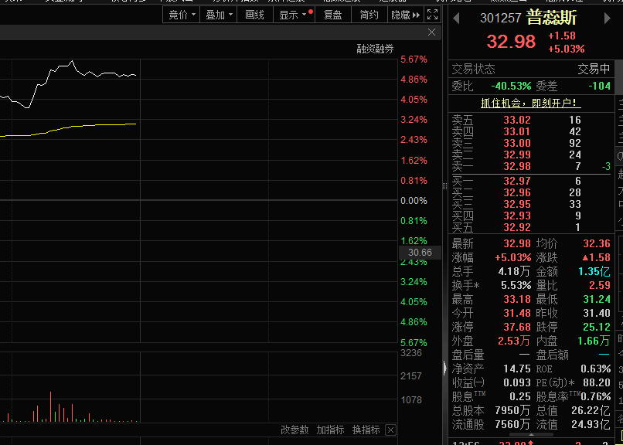This screenshot has height=445, width=623.
Task: Click the 融资融券 margin trading label
Action: (x=375, y=49)
